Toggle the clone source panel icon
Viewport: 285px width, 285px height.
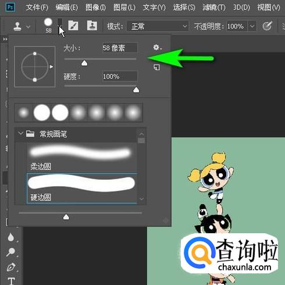click(x=92, y=26)
